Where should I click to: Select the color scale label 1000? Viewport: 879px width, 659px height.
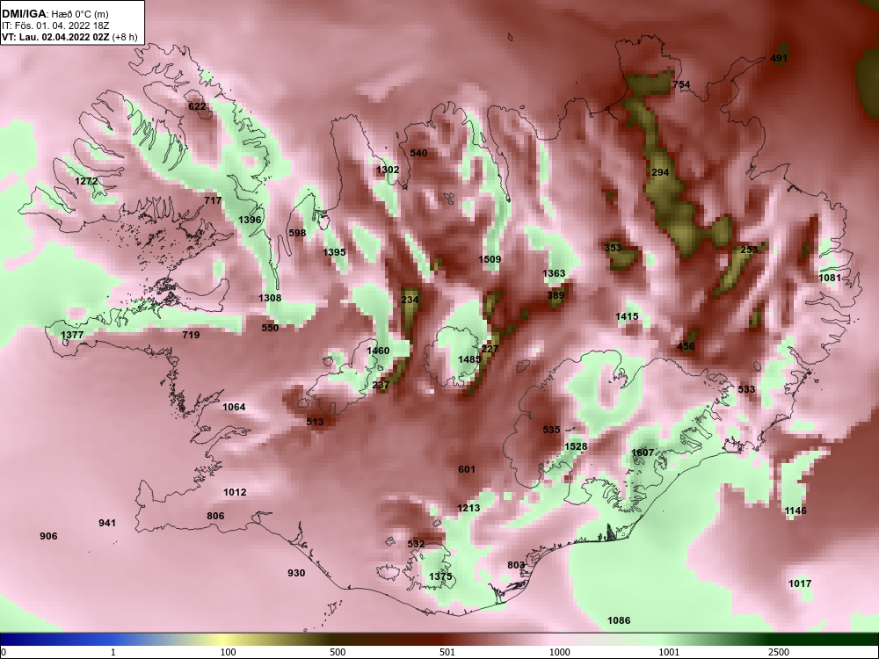[559, 652]
